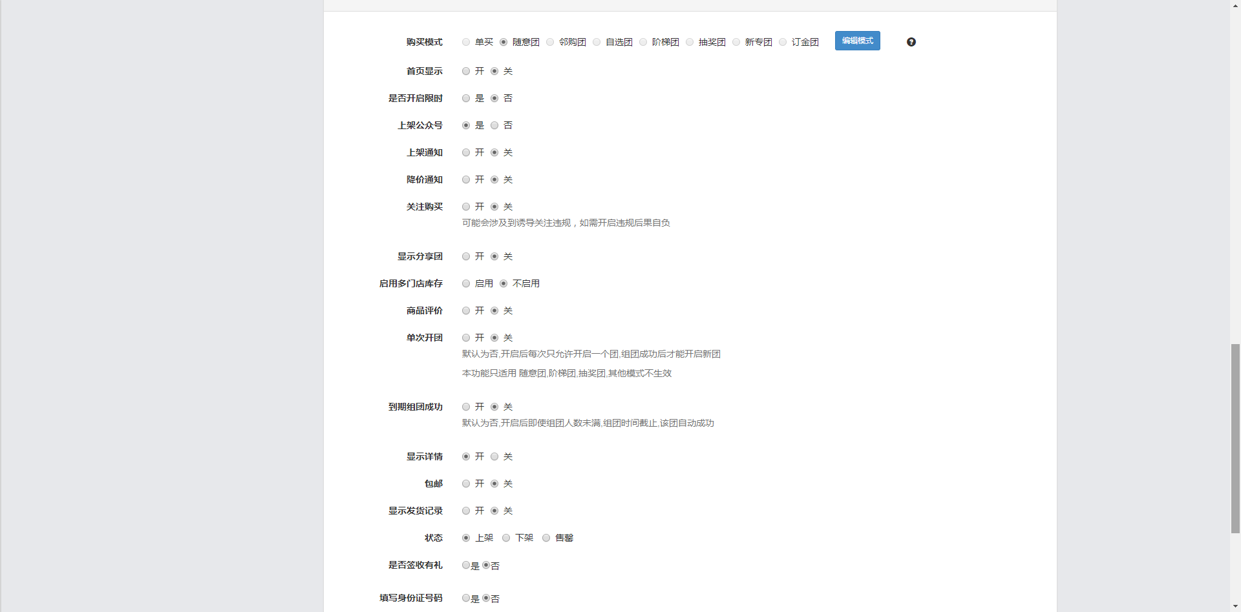Set 显示分享团 to 关

tap(494, 256)
